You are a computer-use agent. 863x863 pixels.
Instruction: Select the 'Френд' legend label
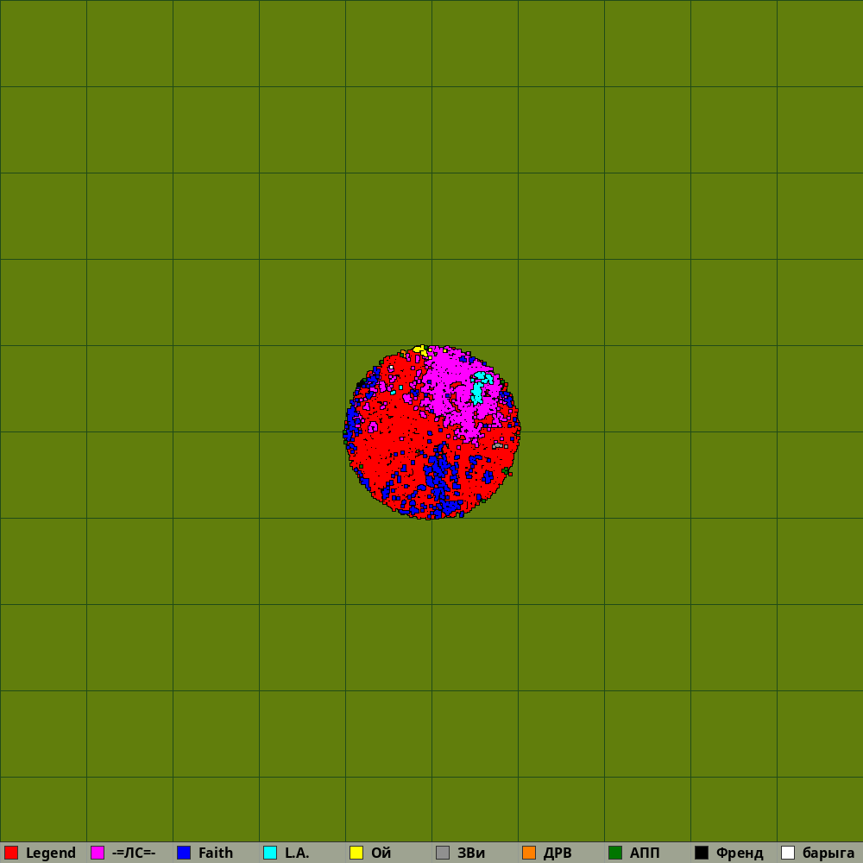click(x=740, y=854)
